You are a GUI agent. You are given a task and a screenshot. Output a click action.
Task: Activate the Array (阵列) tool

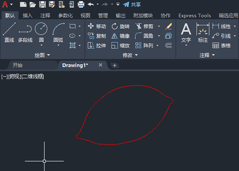[144, 45]
